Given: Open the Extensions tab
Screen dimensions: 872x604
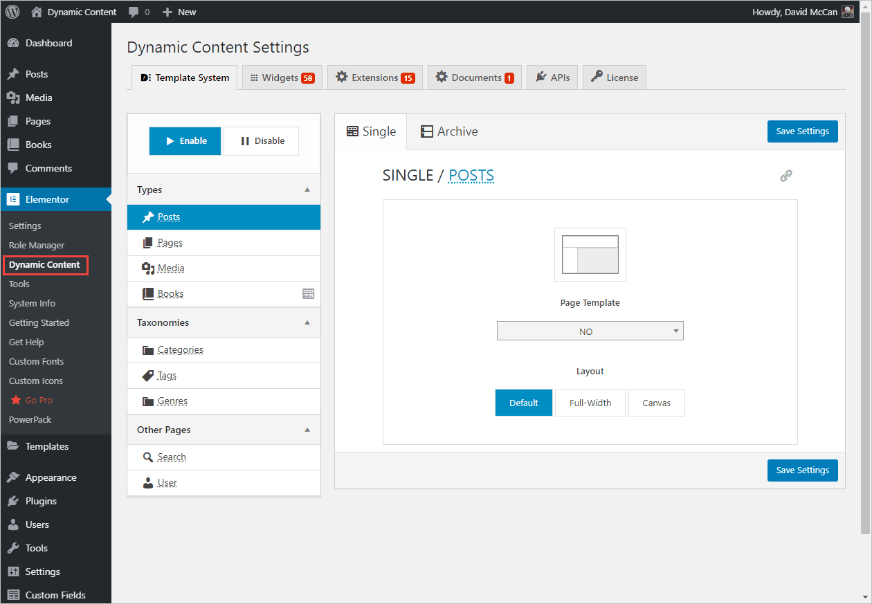Looking at the screenshot, I should point(375,77).
